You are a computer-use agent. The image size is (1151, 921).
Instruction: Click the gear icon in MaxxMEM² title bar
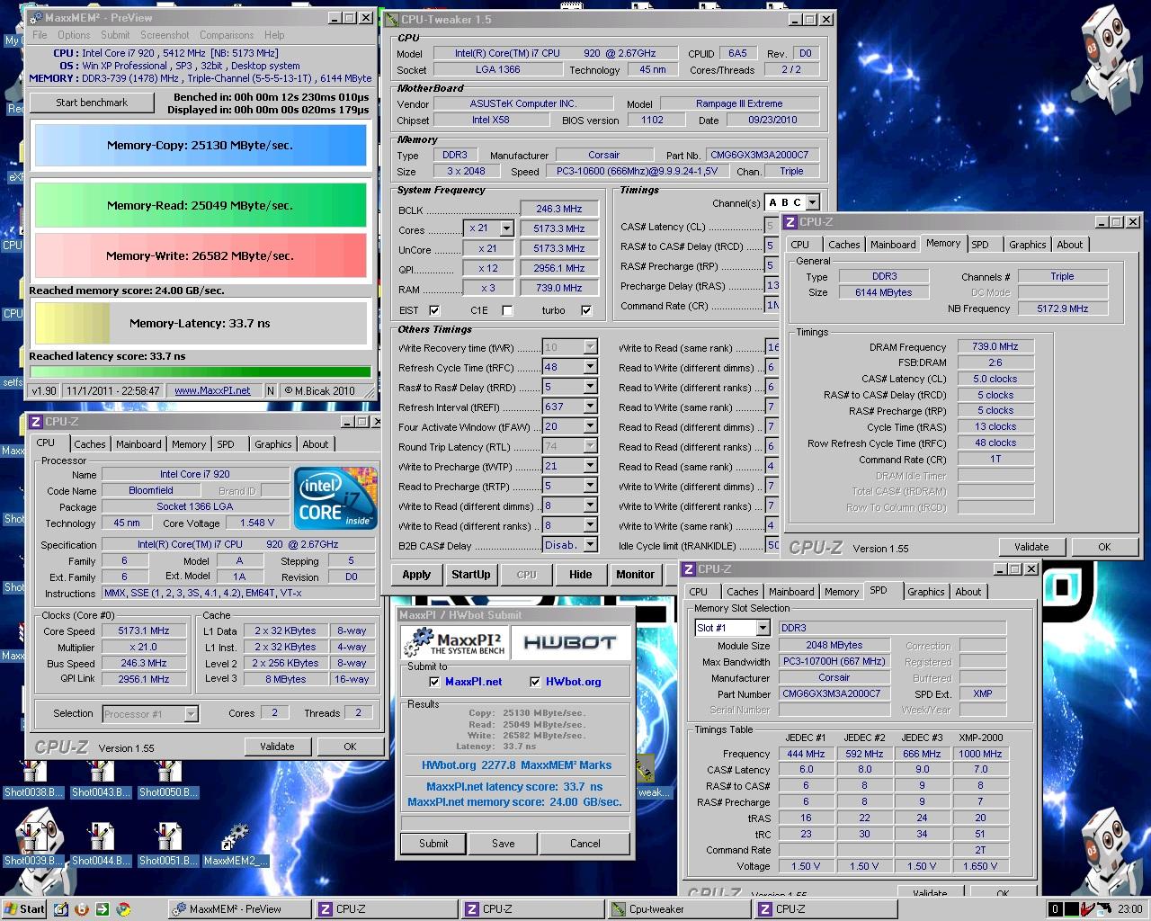34,17
